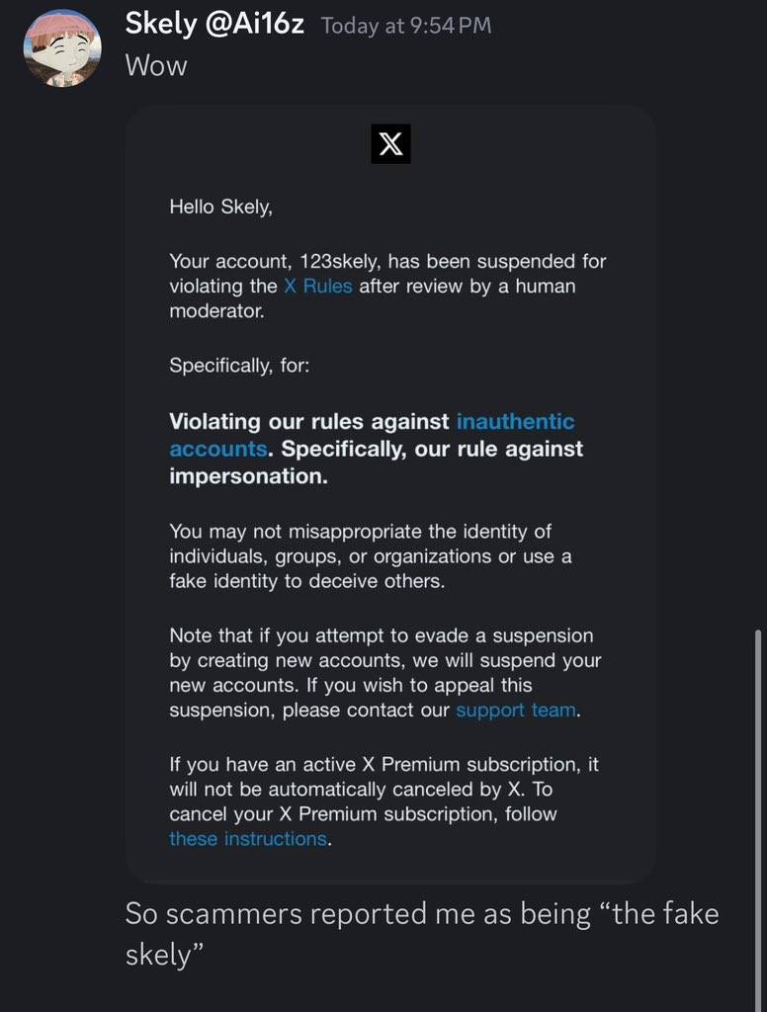Click the "Hello Skely," greeting line
The image size is (767, 1012).
click(x=220, y=208)
